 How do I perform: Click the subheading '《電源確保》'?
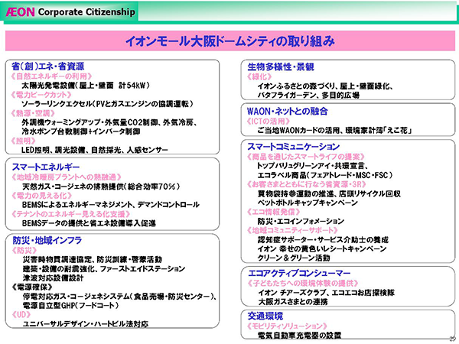[x=32, y=287]
